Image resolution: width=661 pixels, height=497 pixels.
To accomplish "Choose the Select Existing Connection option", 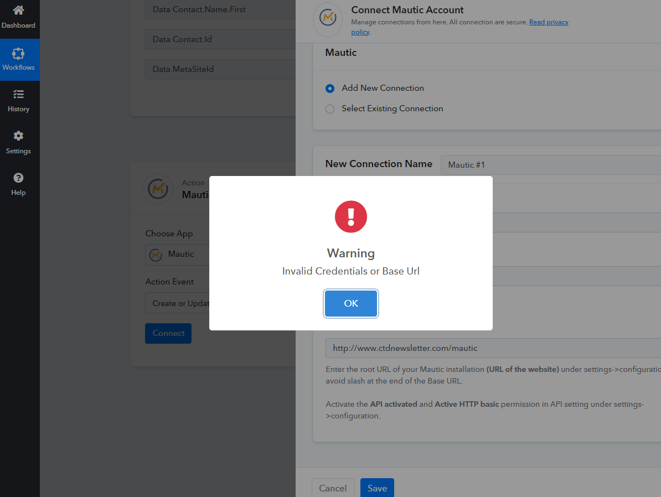I will (330, 109).
